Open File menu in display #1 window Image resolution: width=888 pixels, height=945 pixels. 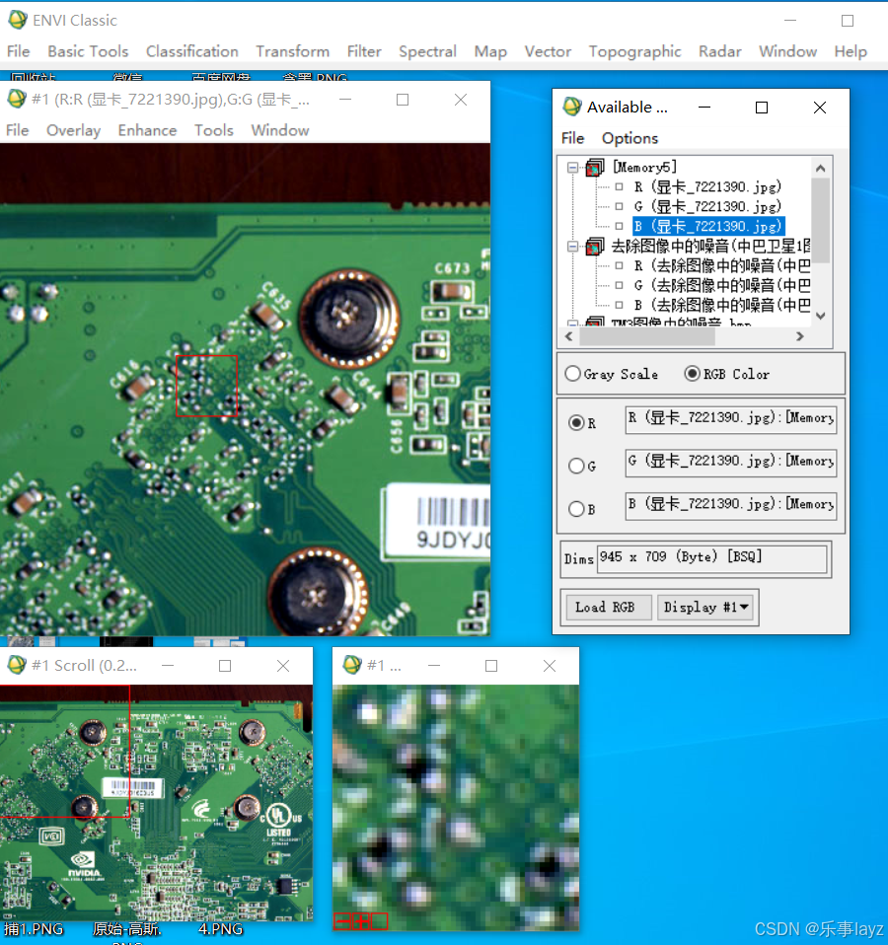coord(18,131)
